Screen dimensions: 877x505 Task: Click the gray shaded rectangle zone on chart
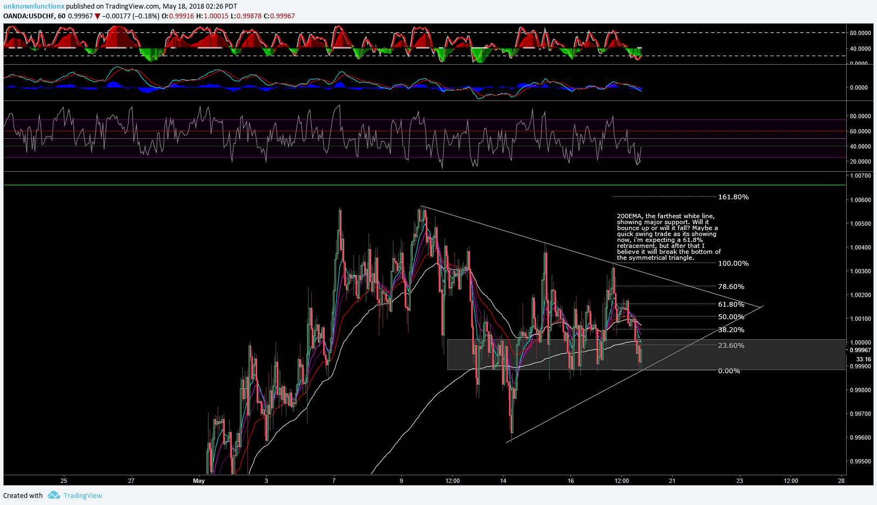click(646, 354)
